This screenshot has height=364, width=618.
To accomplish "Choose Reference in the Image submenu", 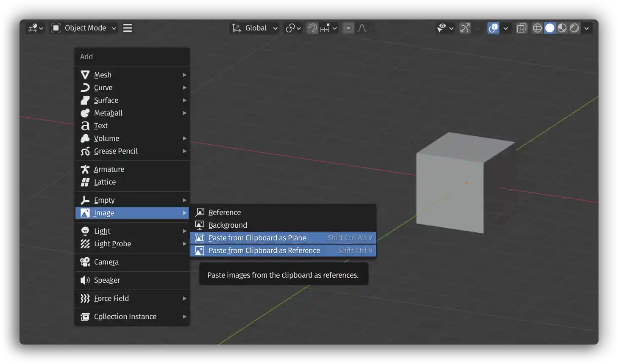I will pos(224,212).
